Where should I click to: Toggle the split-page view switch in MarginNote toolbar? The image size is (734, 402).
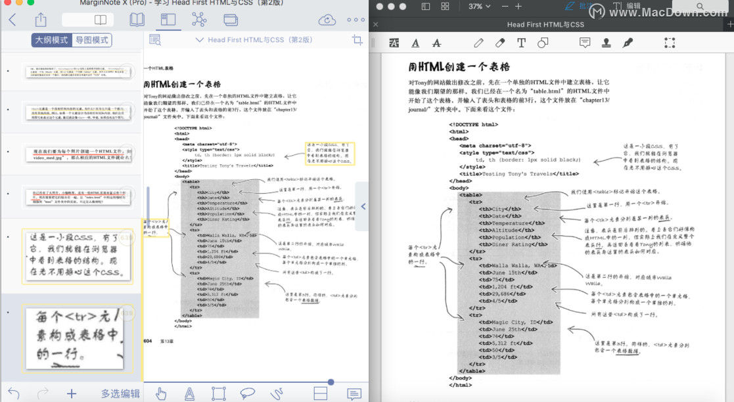coord(88,20)
